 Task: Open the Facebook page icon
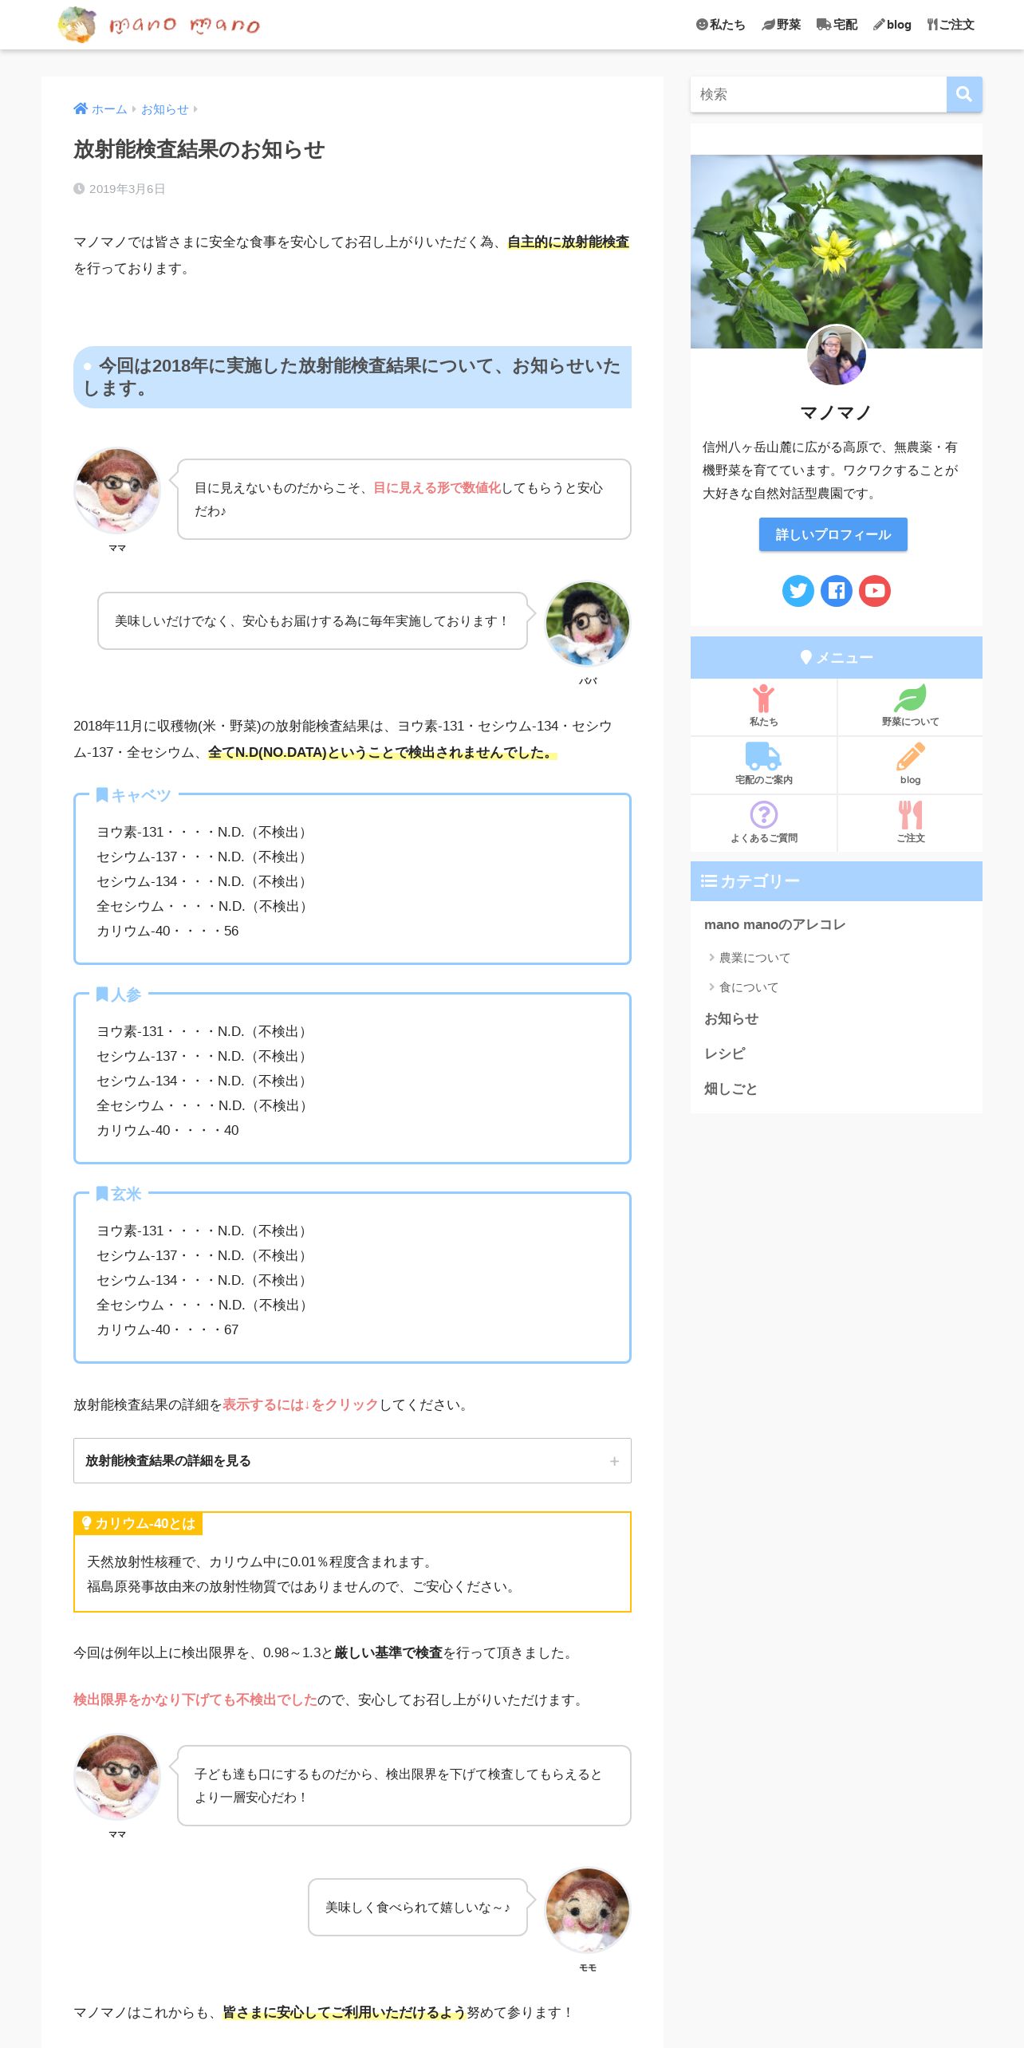coord(837,591)
